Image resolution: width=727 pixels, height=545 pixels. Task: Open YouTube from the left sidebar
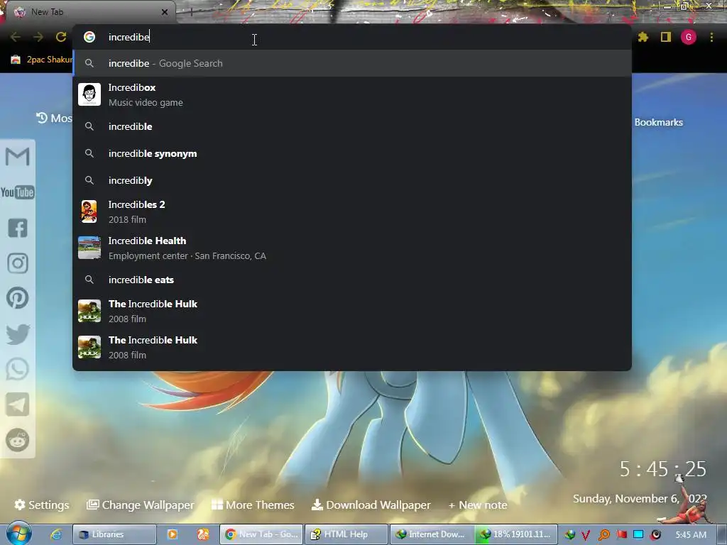coord(18,192)
